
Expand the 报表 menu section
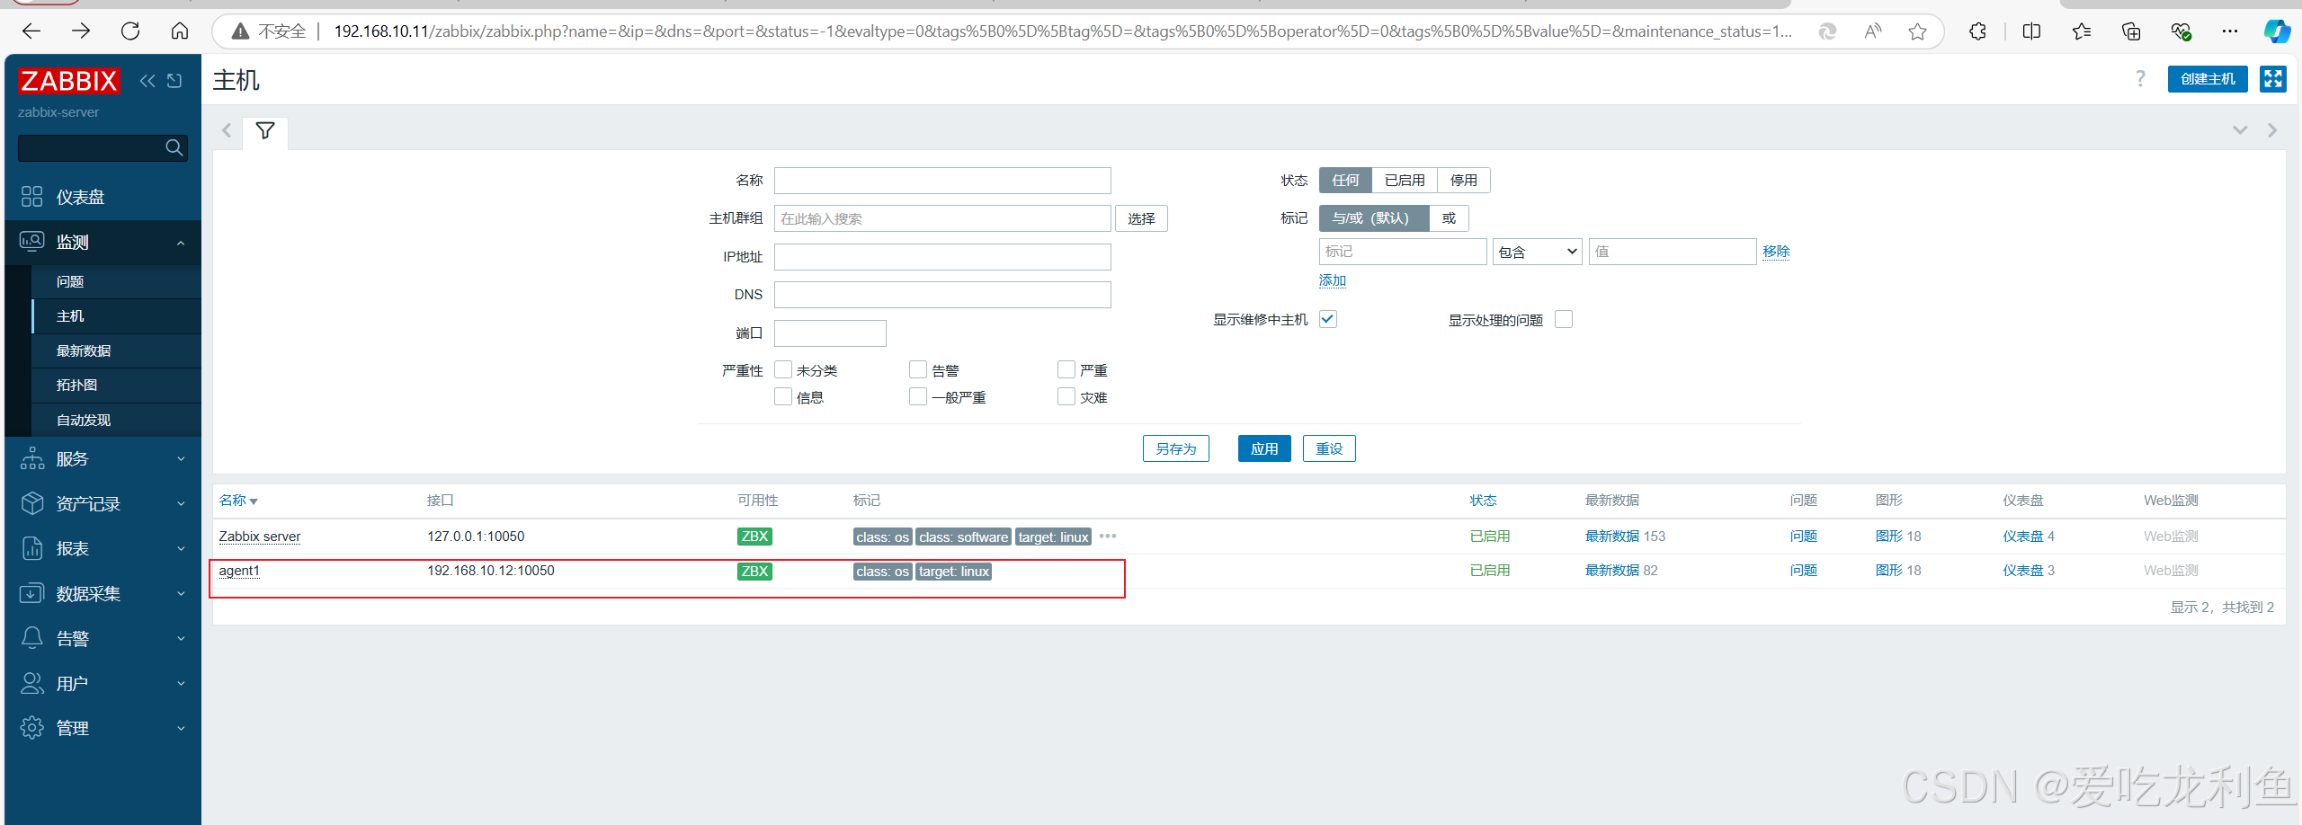coord(103,549)
